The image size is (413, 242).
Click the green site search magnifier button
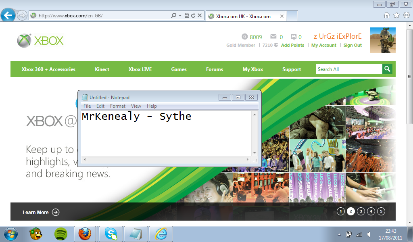pyautogui.click(x=387, y=69)
